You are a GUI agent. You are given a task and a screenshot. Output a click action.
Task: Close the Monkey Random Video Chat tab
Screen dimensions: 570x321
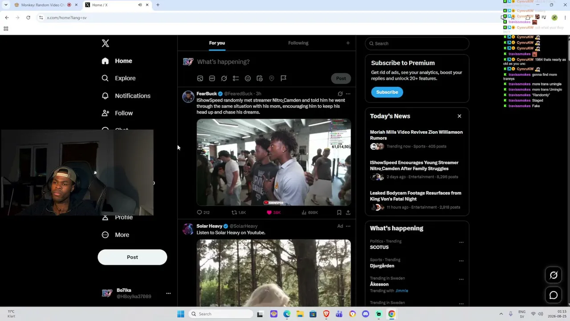pos(76,5)
